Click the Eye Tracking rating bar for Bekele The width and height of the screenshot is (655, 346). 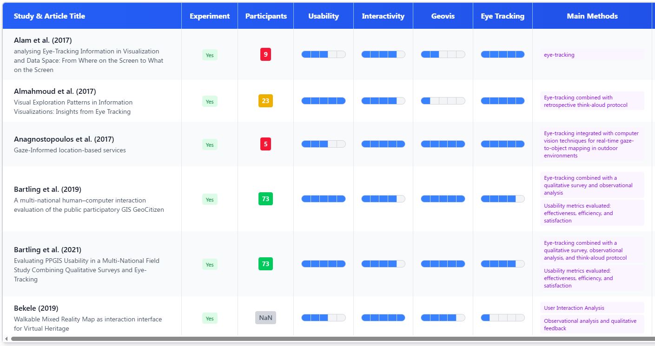503,318
